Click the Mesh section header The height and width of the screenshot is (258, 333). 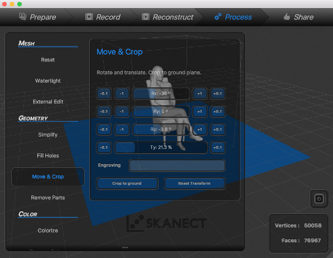point(27,43)
